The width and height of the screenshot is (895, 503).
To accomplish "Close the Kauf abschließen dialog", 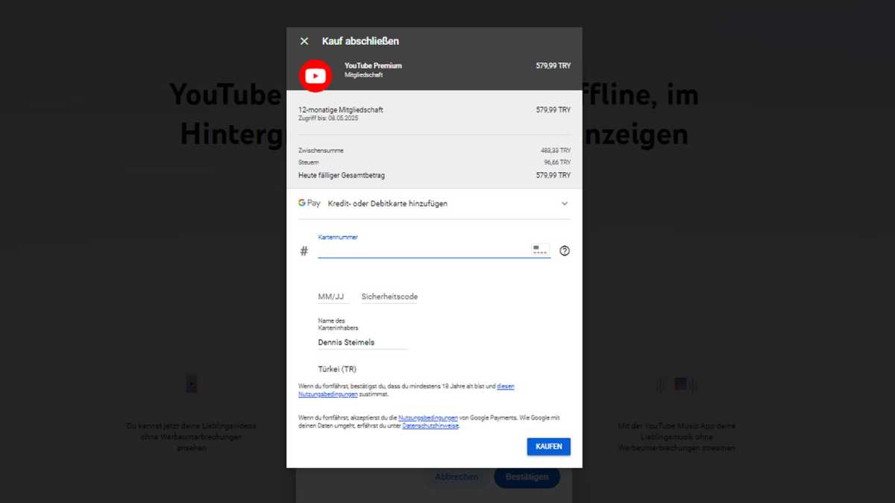I will [x=304, y=41].
